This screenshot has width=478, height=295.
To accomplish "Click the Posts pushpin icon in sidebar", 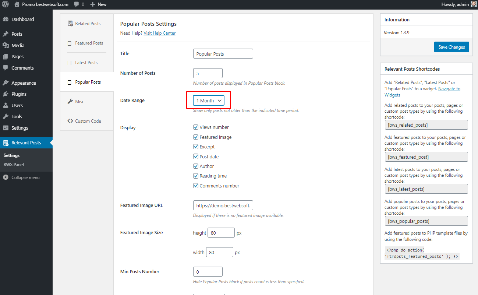I will point(6,34).
